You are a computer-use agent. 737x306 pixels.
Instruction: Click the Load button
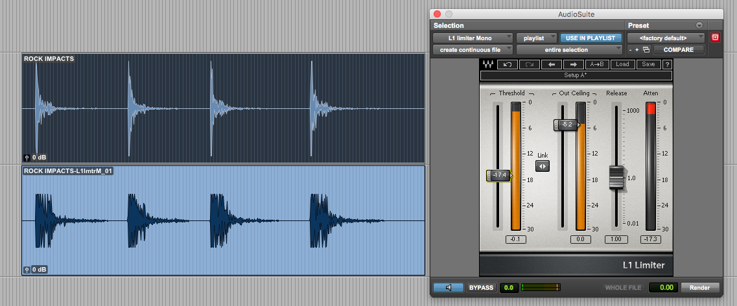tap(622, 64)
